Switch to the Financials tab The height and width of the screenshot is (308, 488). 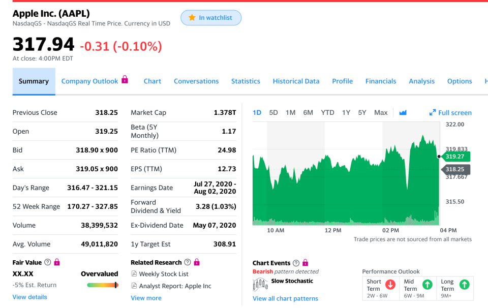point(381,81)
